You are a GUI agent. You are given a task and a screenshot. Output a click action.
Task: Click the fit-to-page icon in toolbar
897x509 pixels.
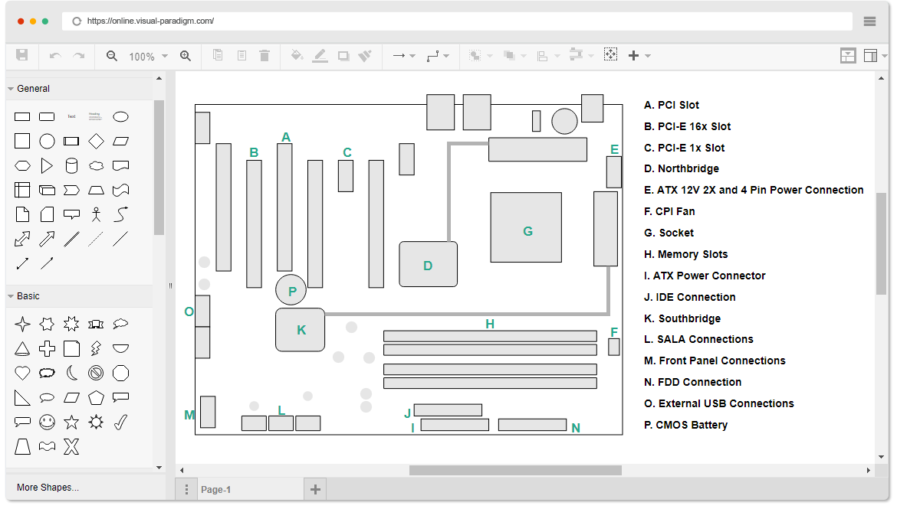click(610, 55)
